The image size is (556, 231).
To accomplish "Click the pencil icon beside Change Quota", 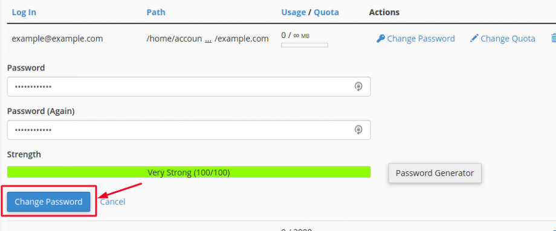I will 474,38.
